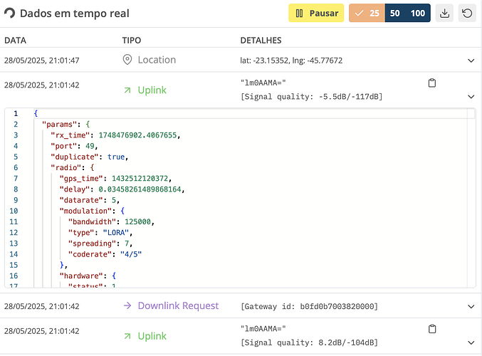Collapse the expanded -5.5dB Uplink row
Screen dimensions: 482x356
471,96
